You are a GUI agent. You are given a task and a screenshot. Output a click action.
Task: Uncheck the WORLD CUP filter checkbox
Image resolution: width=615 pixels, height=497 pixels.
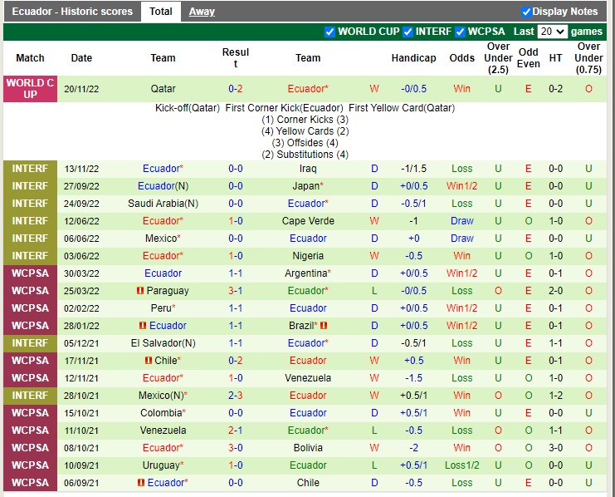pos(329,32)
